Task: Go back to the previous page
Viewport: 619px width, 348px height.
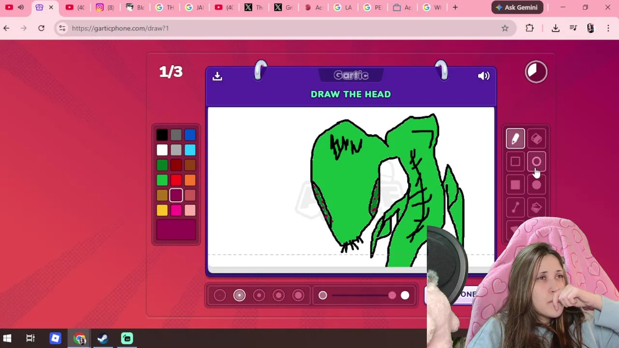Action: point(6,28)
